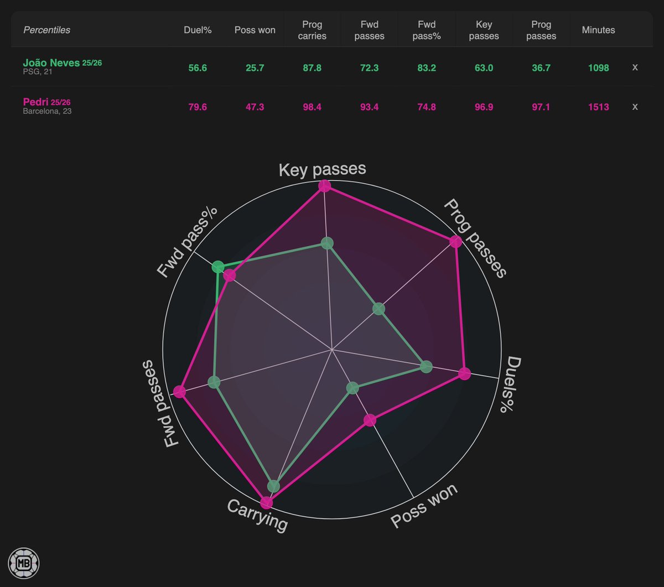The width and height of the screenshot is (664, 587).
Task: Click Pedri's pink Poss won radar point
Action: [370, 420]
